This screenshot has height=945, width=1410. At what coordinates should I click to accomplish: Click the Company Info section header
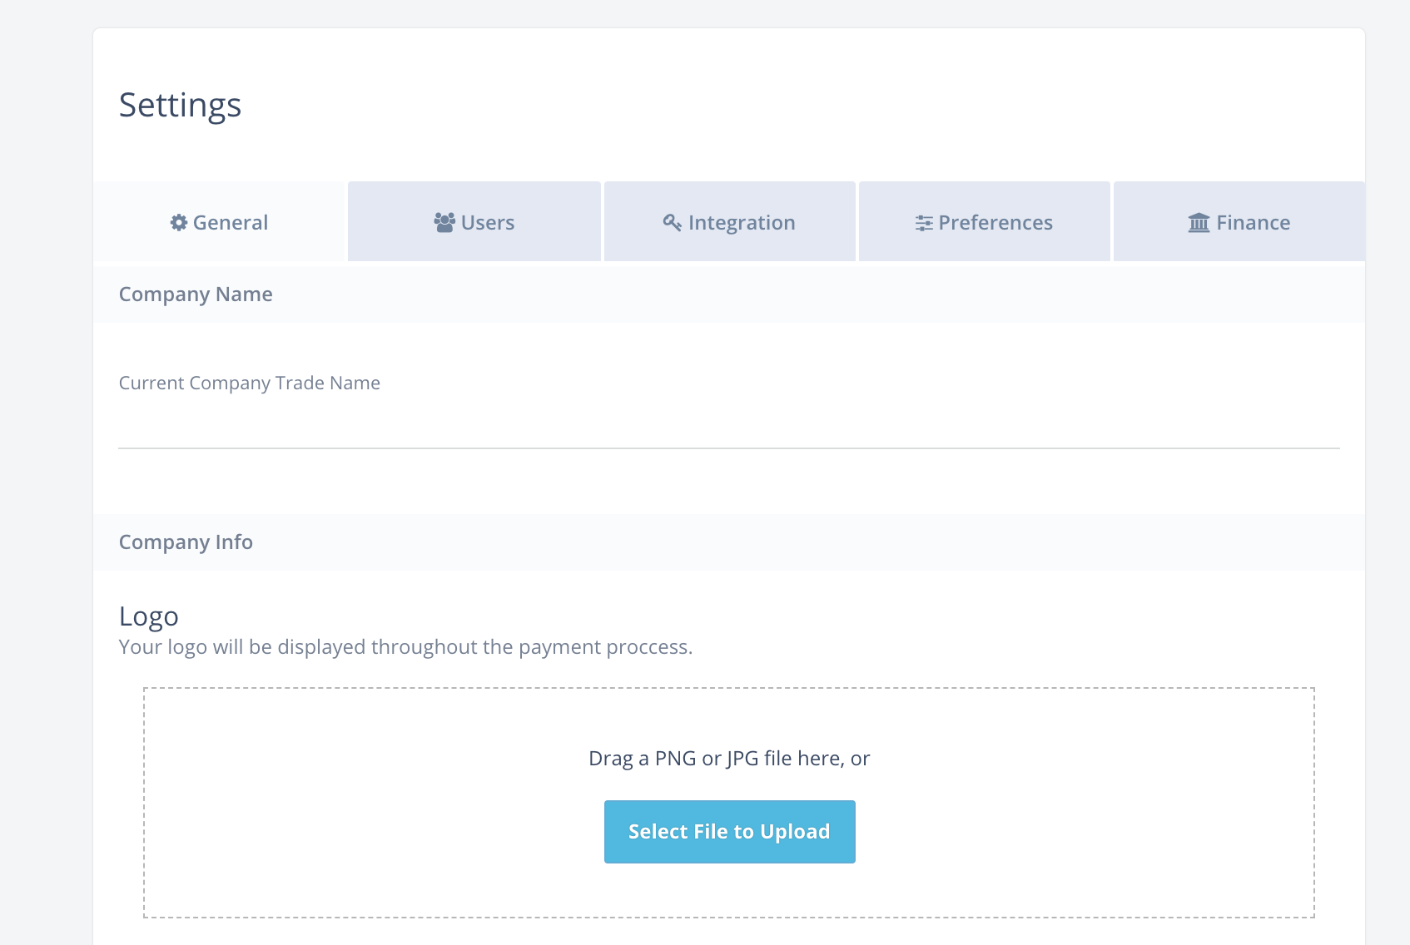[x=186, y=542]
